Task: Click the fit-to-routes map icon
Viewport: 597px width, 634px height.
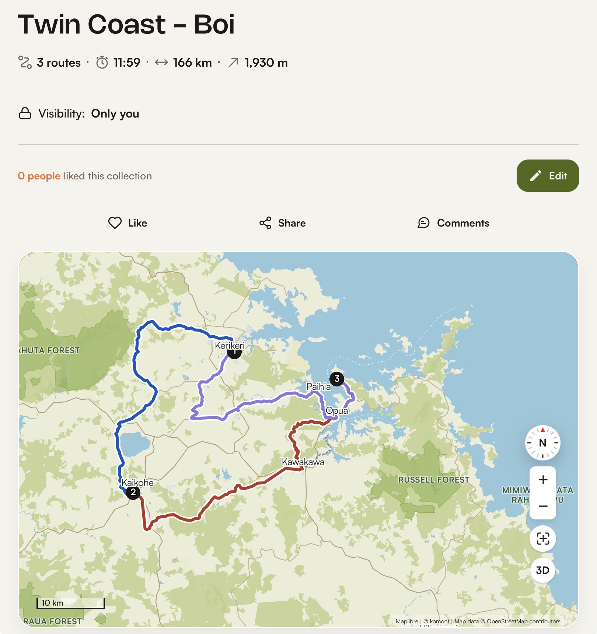Action: tap(543, 539)
